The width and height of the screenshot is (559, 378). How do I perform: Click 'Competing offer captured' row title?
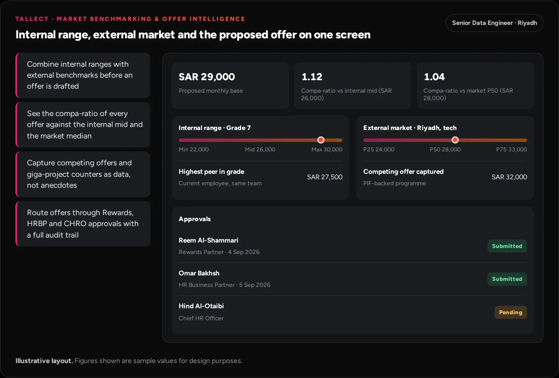pyautogui.click(x=404, y=172)
